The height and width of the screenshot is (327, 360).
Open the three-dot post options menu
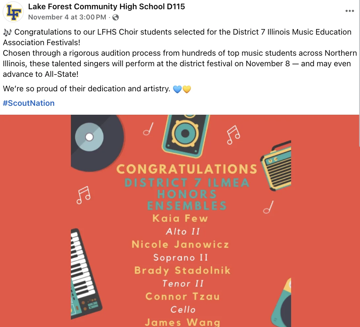tap(349, 11)
